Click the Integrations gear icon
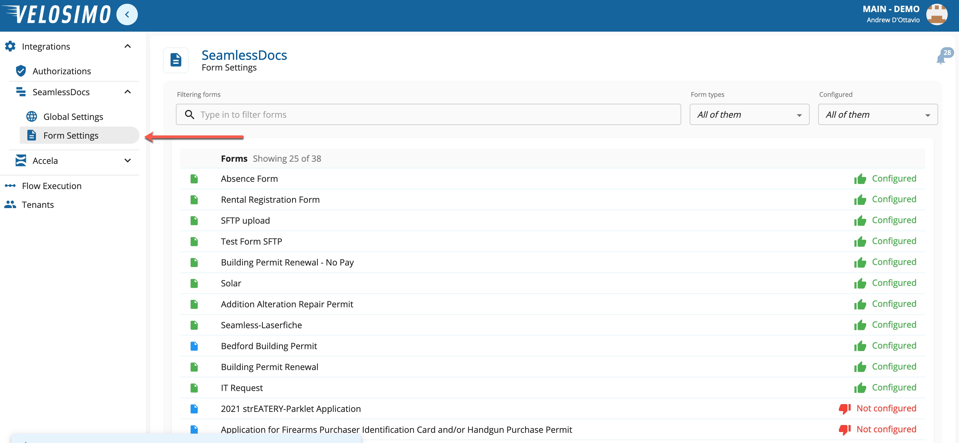 point(10,46)
